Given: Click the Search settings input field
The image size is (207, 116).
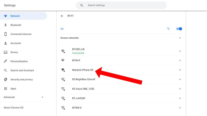Looking at the screenshot, I should 121,5.
